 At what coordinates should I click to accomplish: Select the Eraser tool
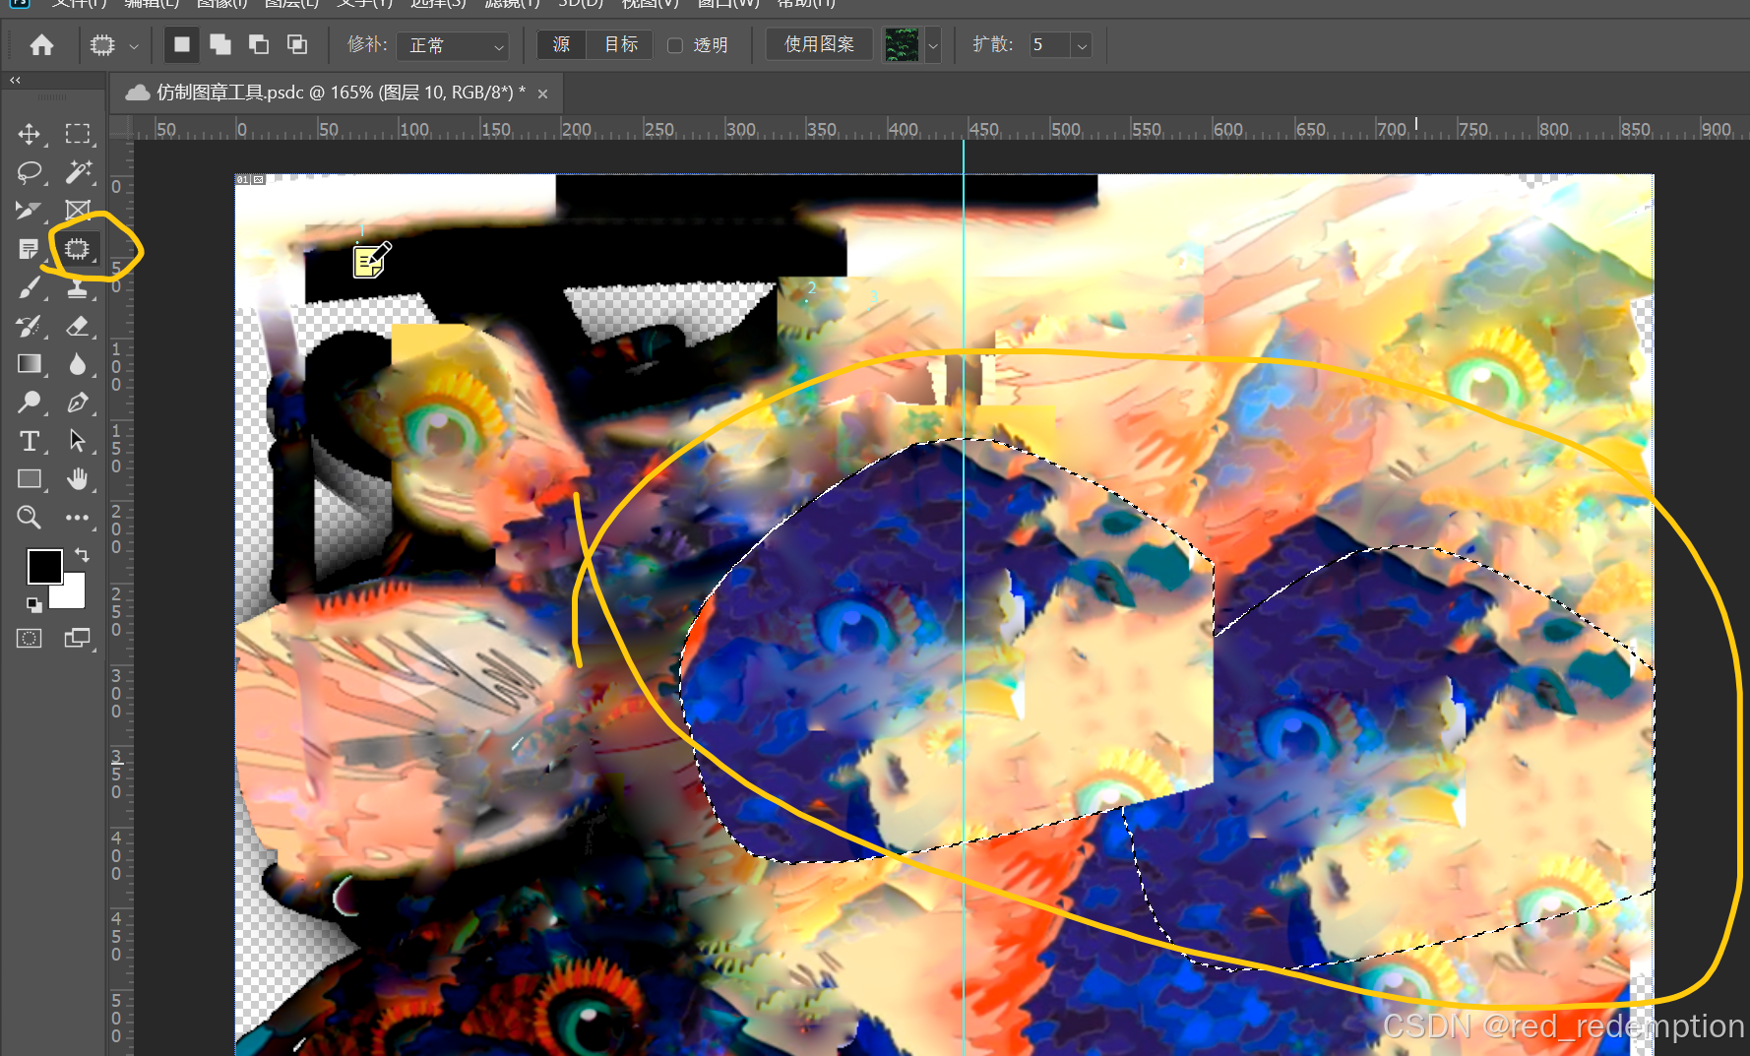click(x=77, y=326)
